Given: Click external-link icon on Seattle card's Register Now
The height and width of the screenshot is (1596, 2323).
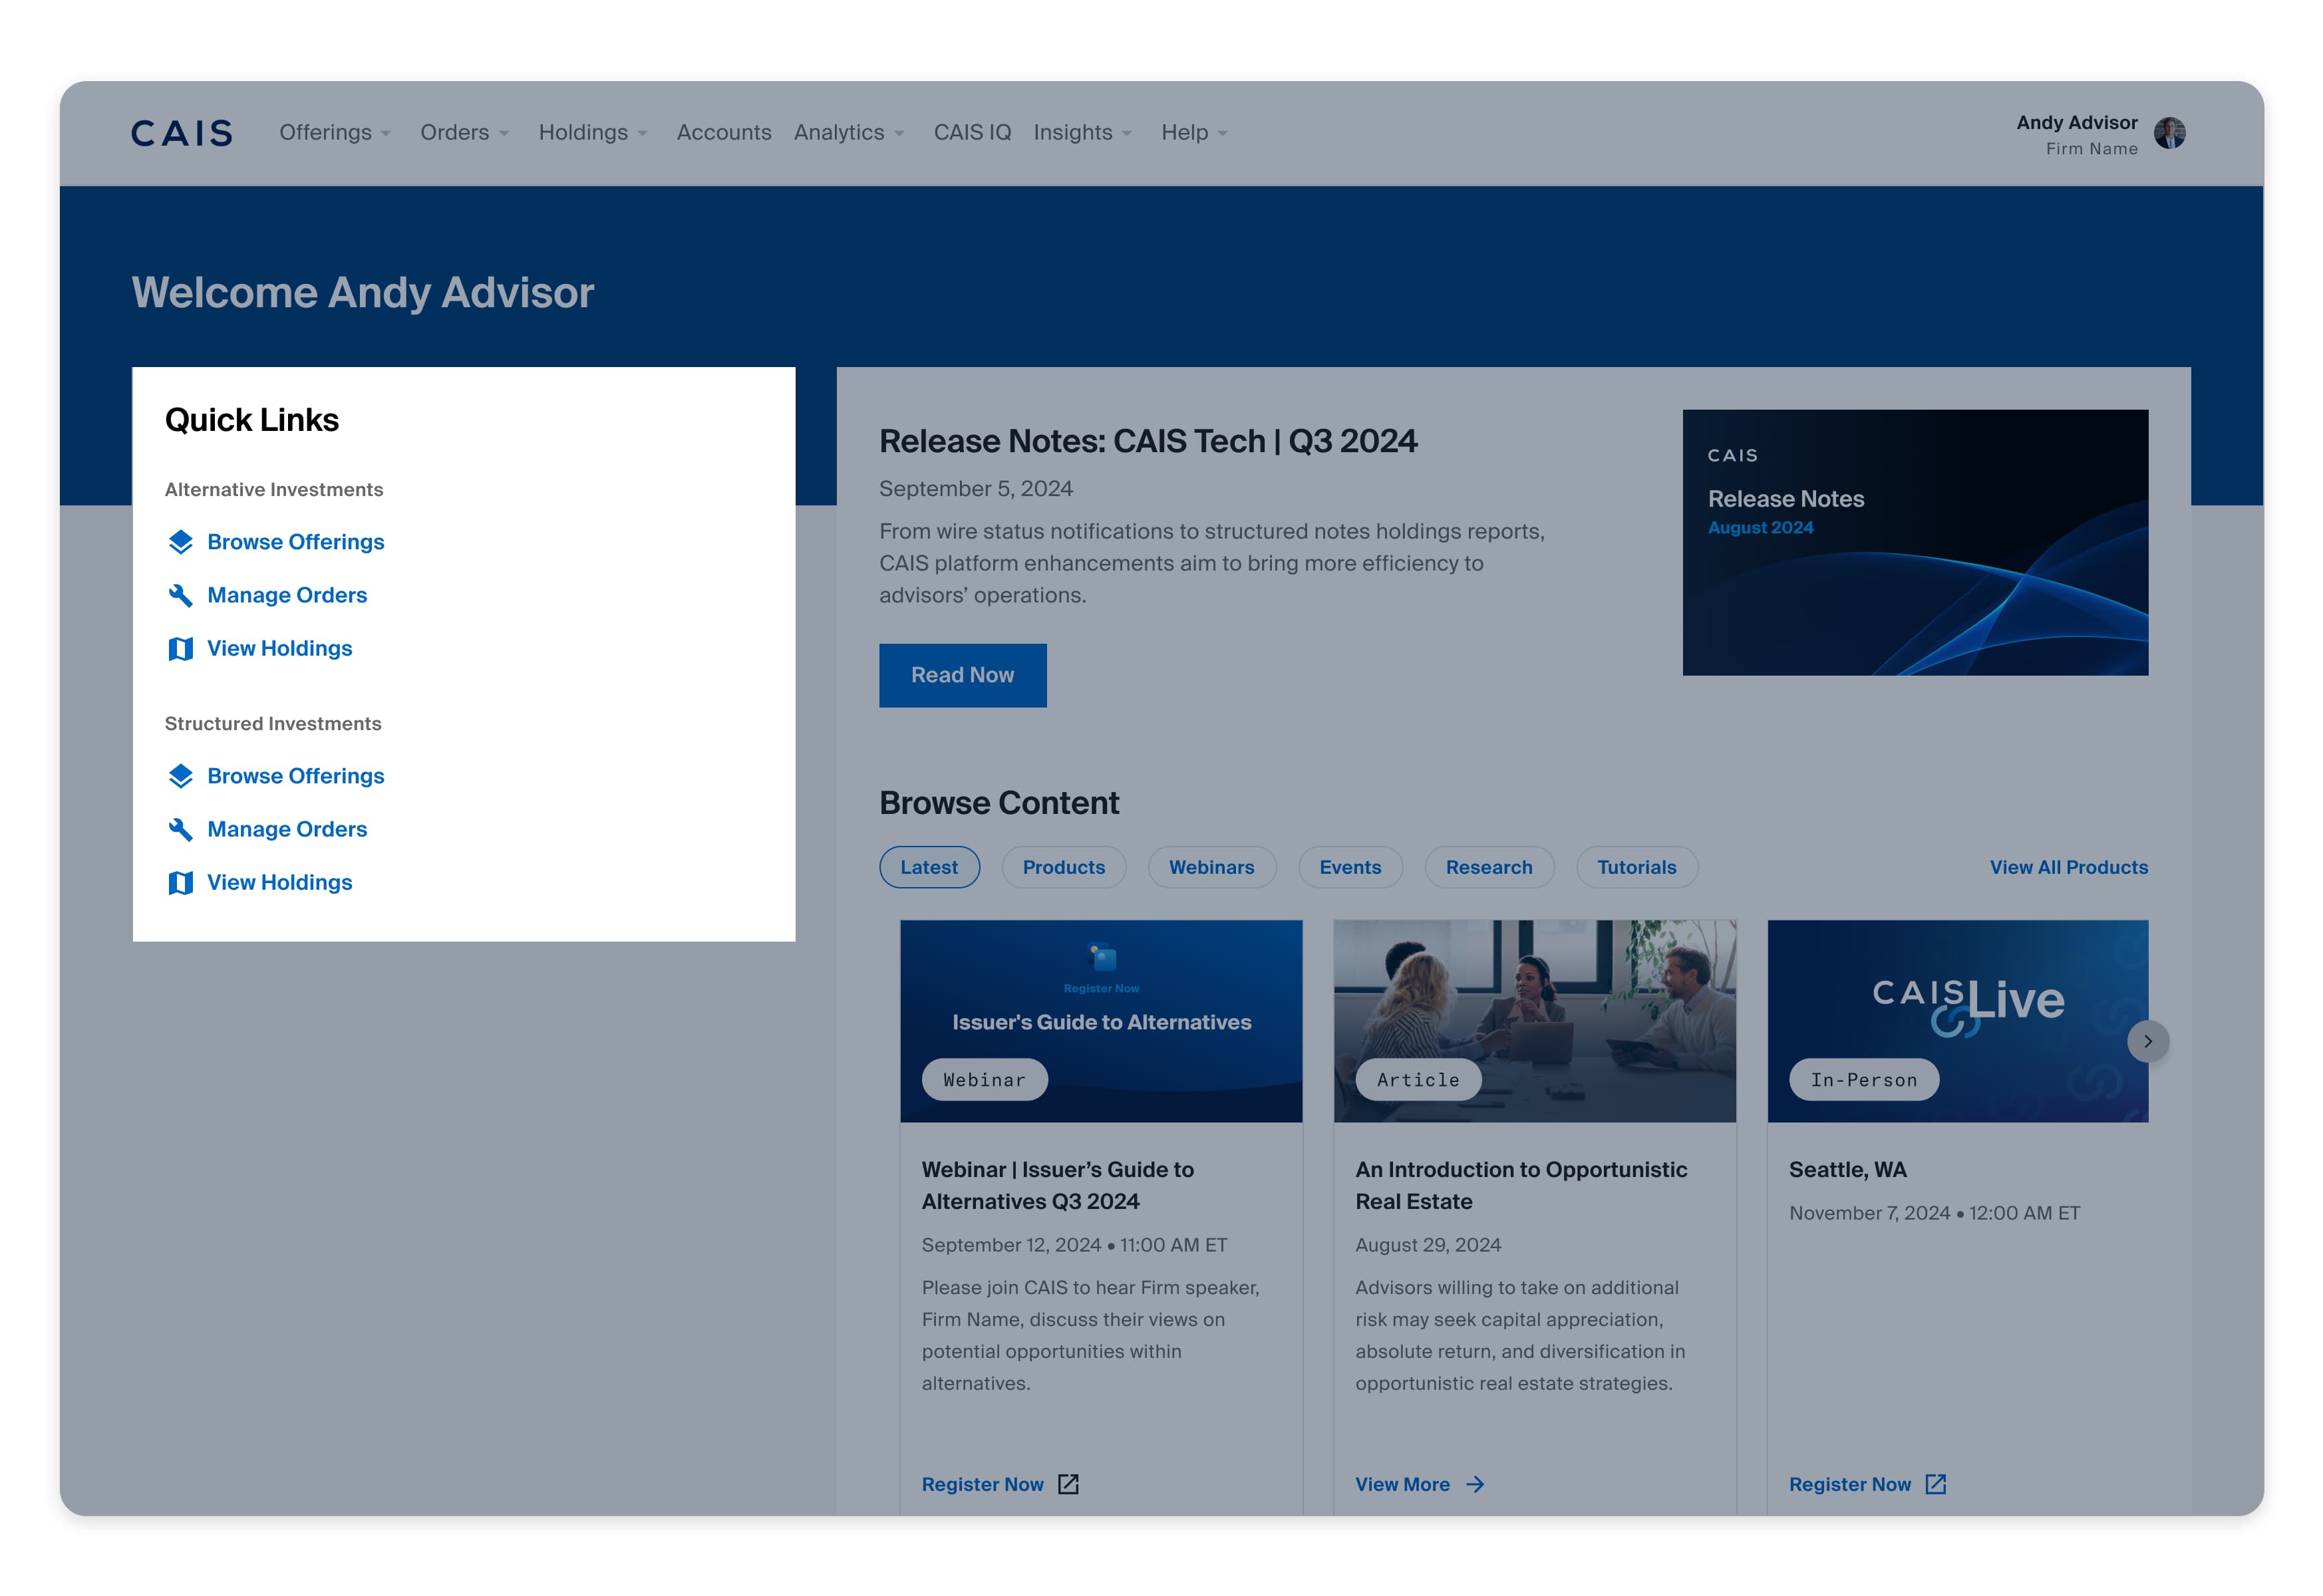Looking at the screenshot, I should point(1935,1484).
